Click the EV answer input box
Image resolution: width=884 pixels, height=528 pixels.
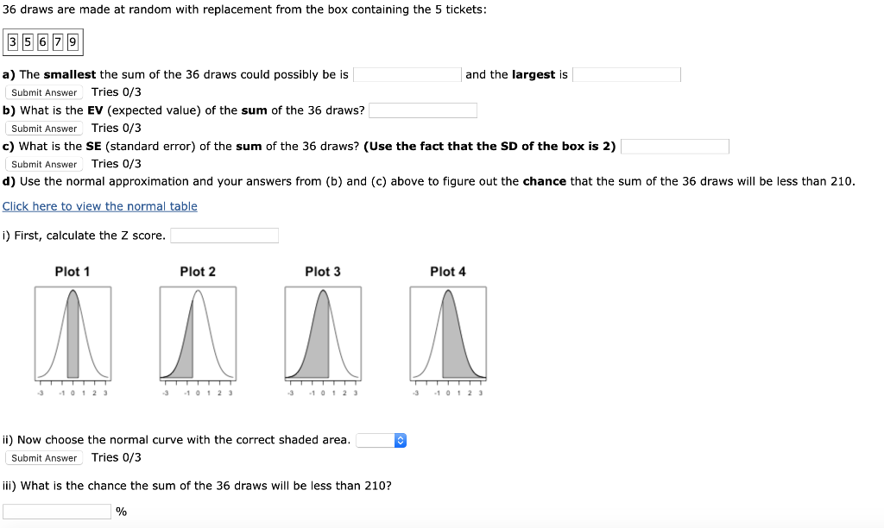pos(422,110)
